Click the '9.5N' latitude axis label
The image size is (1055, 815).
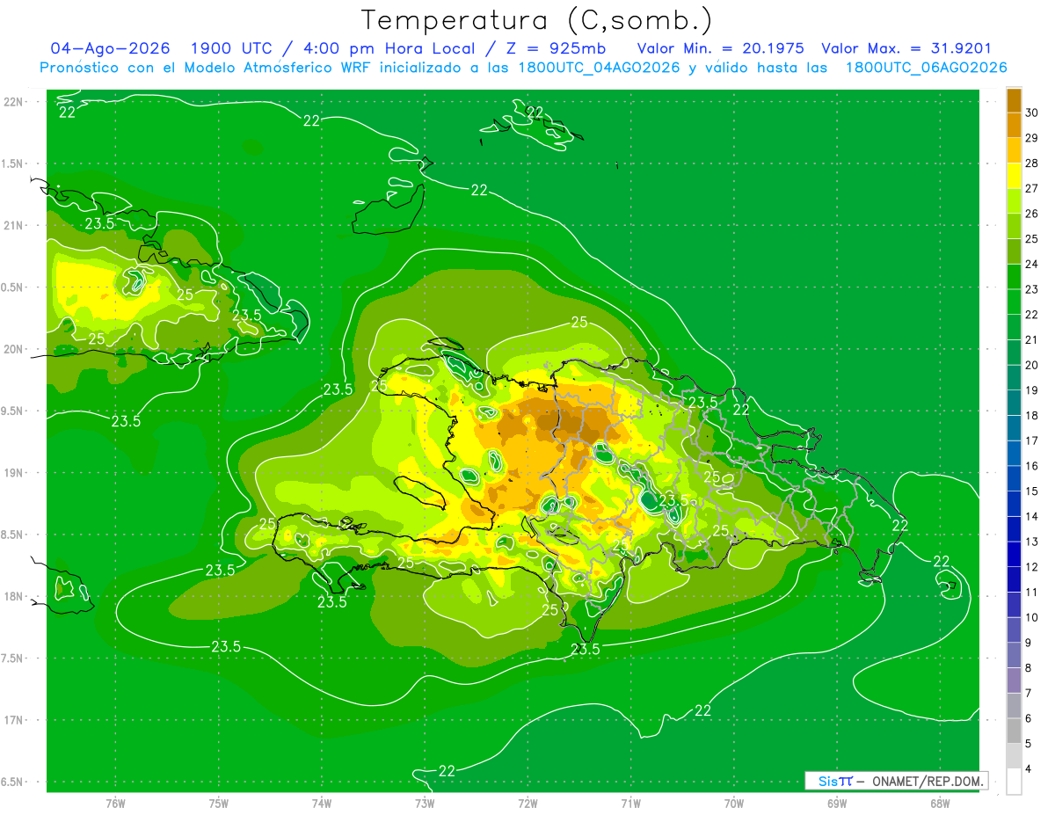point(13,411)
